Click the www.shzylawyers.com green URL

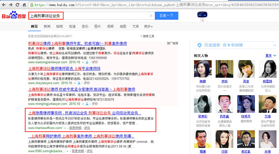(44, 83)
